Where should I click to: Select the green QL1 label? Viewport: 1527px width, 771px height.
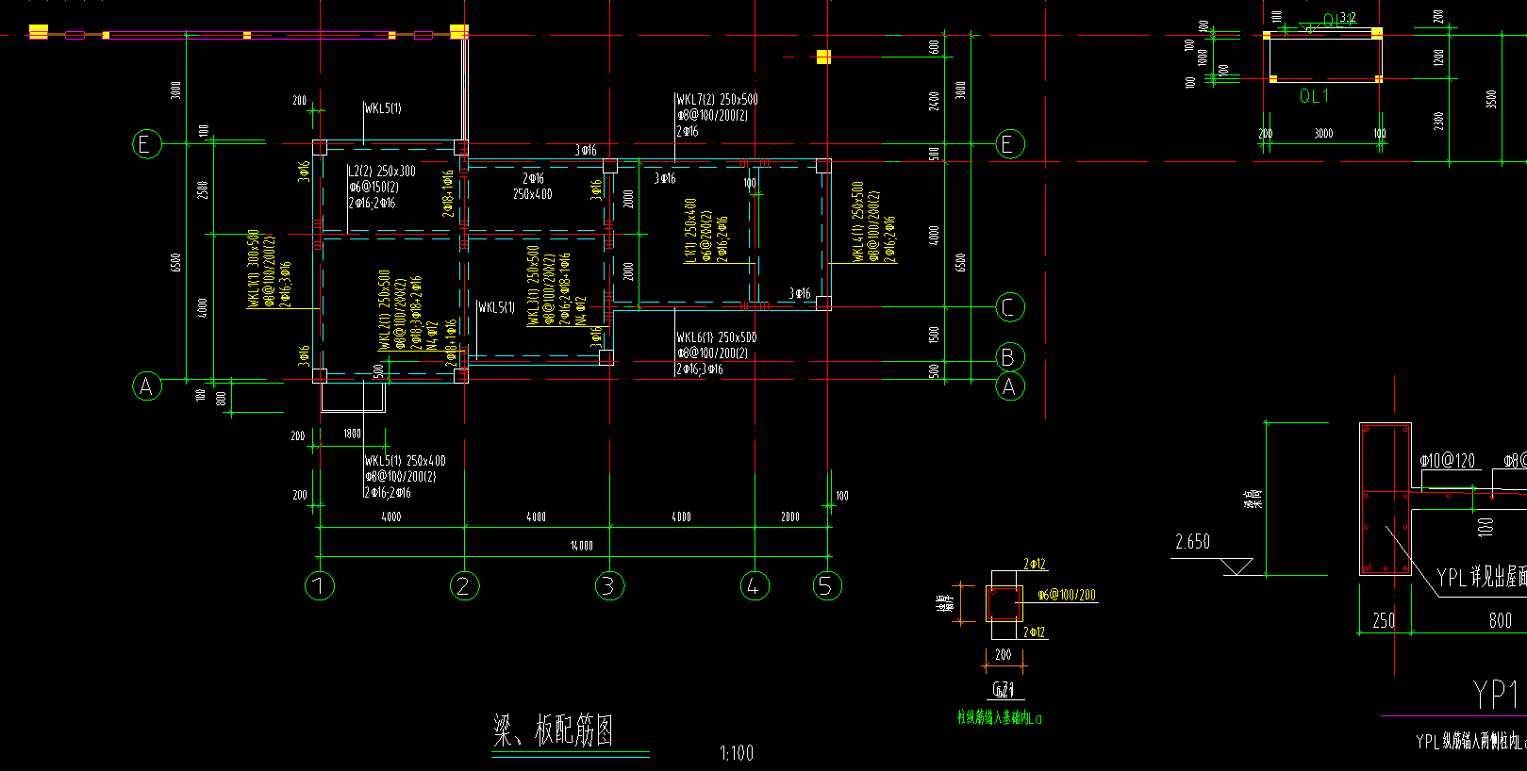tap(1315, 96)
